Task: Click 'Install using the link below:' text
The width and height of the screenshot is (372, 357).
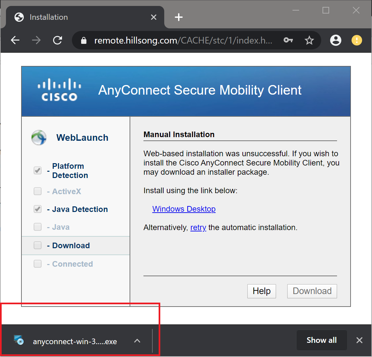Action: pos(190,191)
